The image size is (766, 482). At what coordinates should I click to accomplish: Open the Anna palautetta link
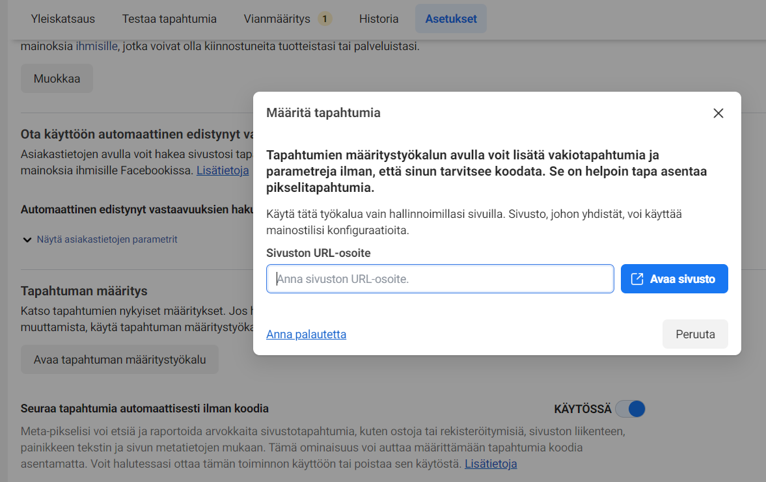306,334
